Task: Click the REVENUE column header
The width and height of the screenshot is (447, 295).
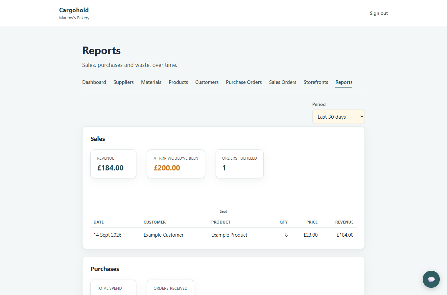Action: tap(344, 222)
